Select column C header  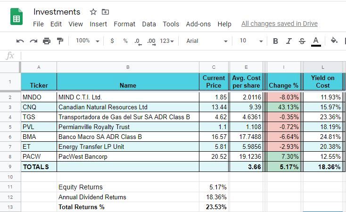pos(214,67)
